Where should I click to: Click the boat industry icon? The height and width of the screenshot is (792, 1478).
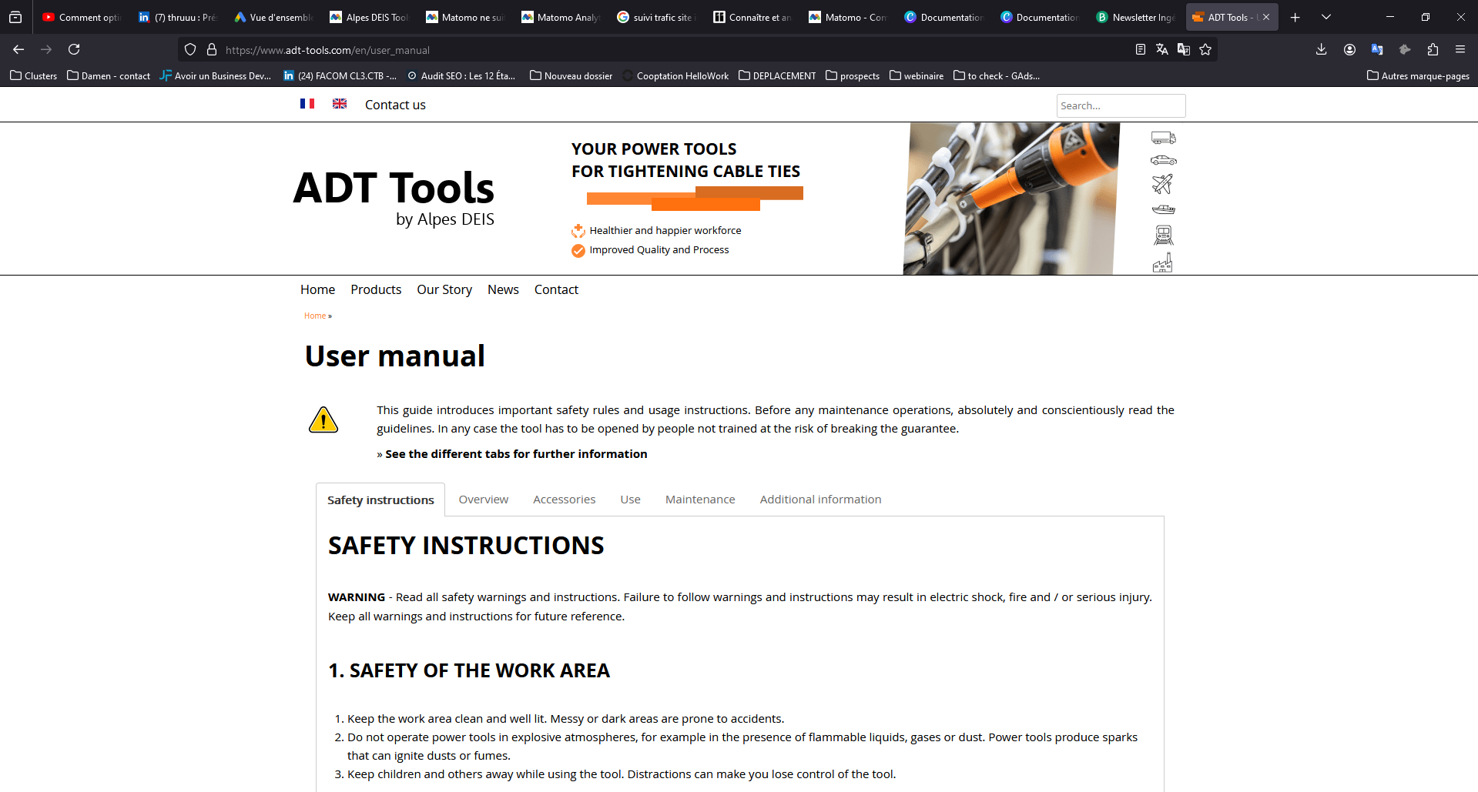point(1163,209)
